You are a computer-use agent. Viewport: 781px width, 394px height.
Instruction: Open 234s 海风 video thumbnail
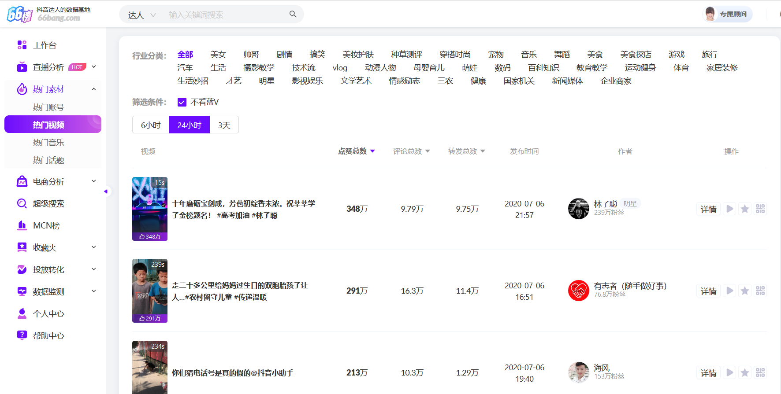tap(150, 367)
